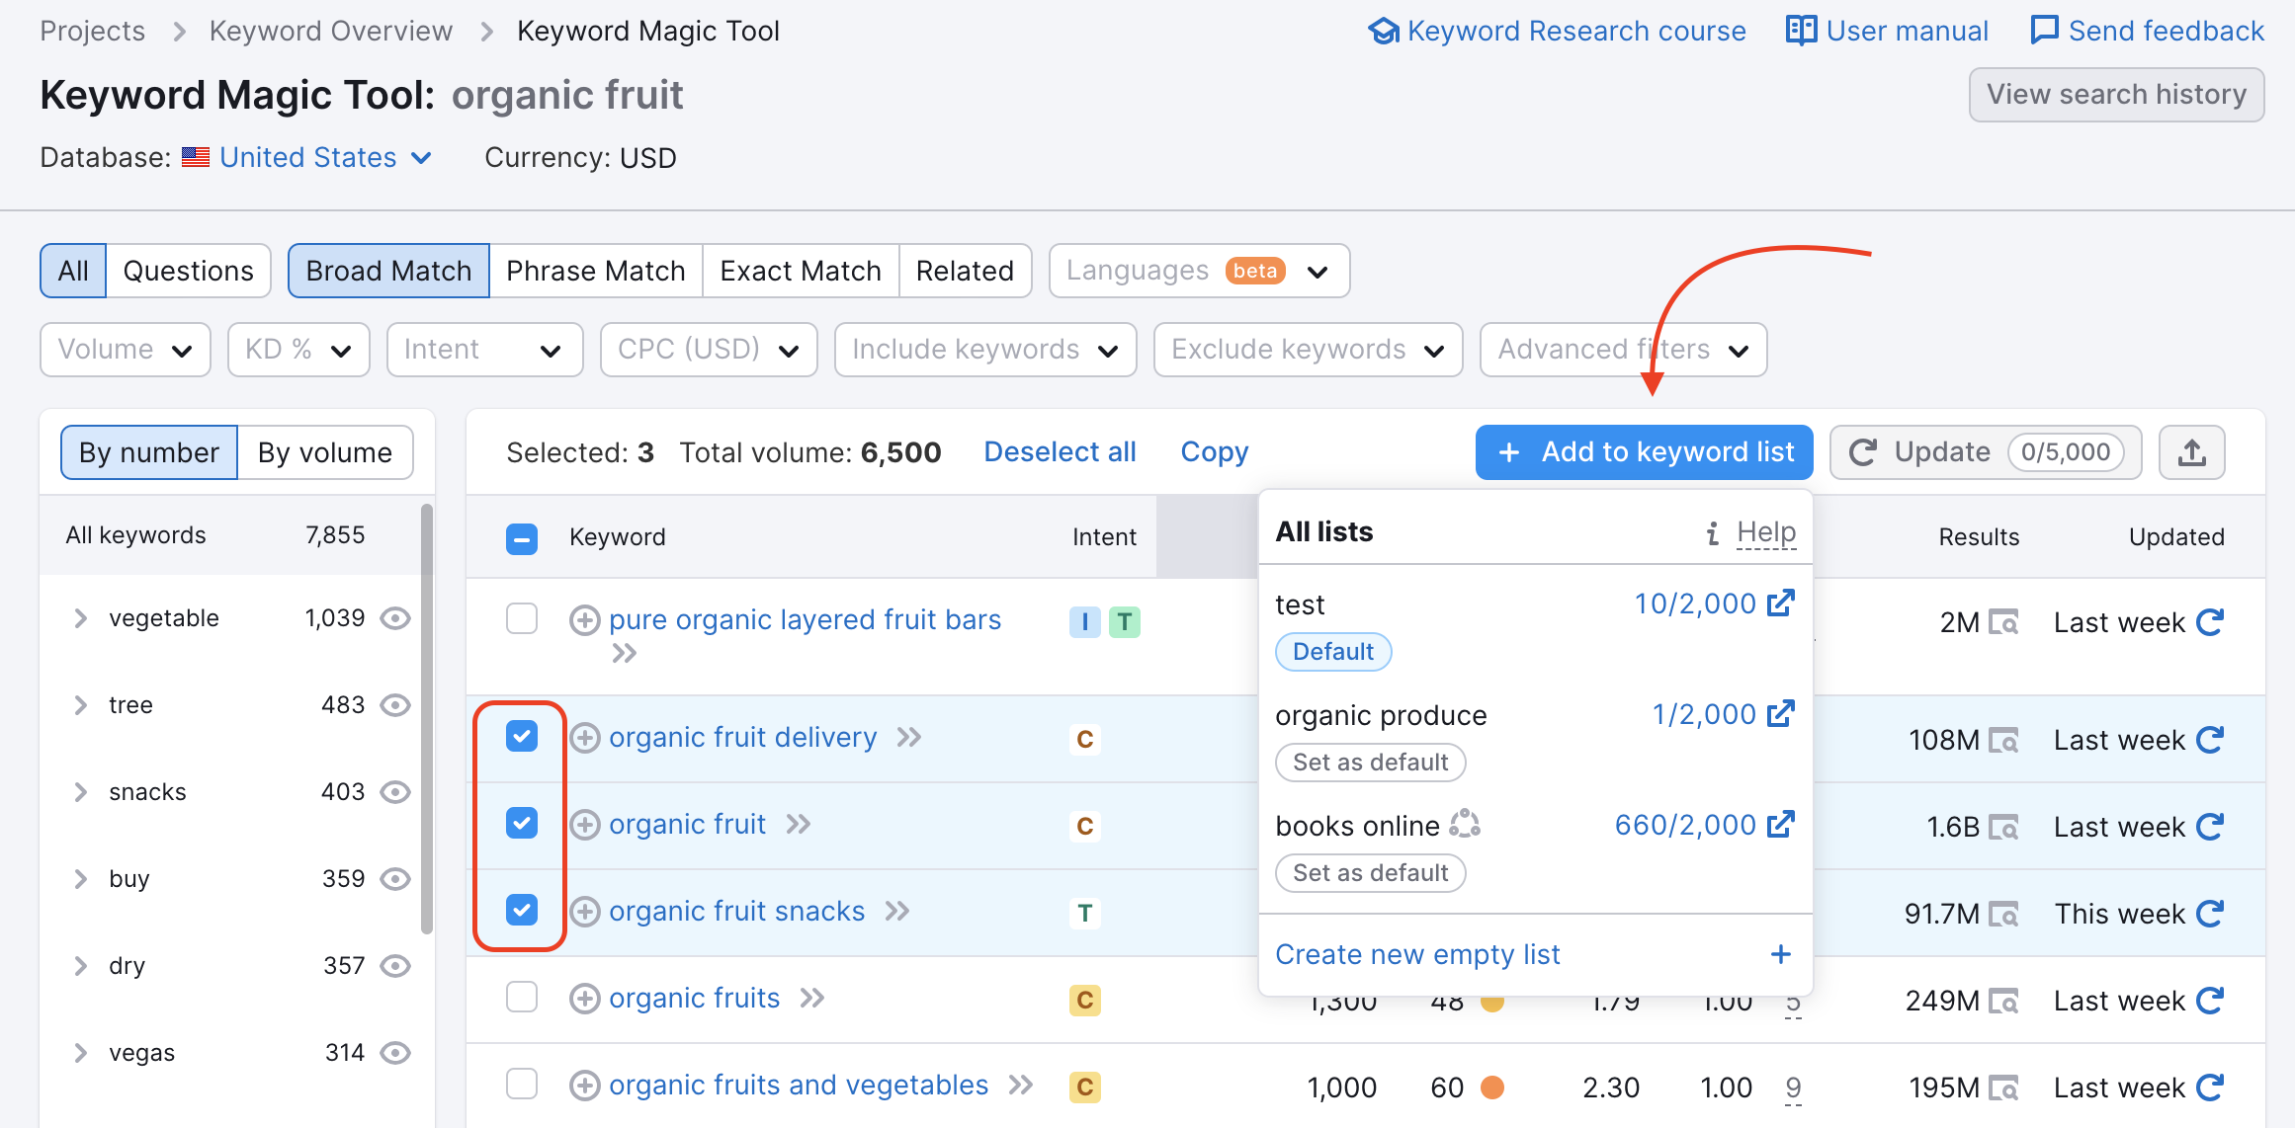Select the Exact Match tab
Screen dimensions: 2295x1128
point(798,270)
